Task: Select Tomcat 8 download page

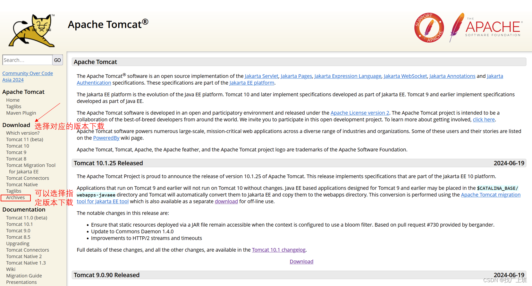Action: coord(16,159)
